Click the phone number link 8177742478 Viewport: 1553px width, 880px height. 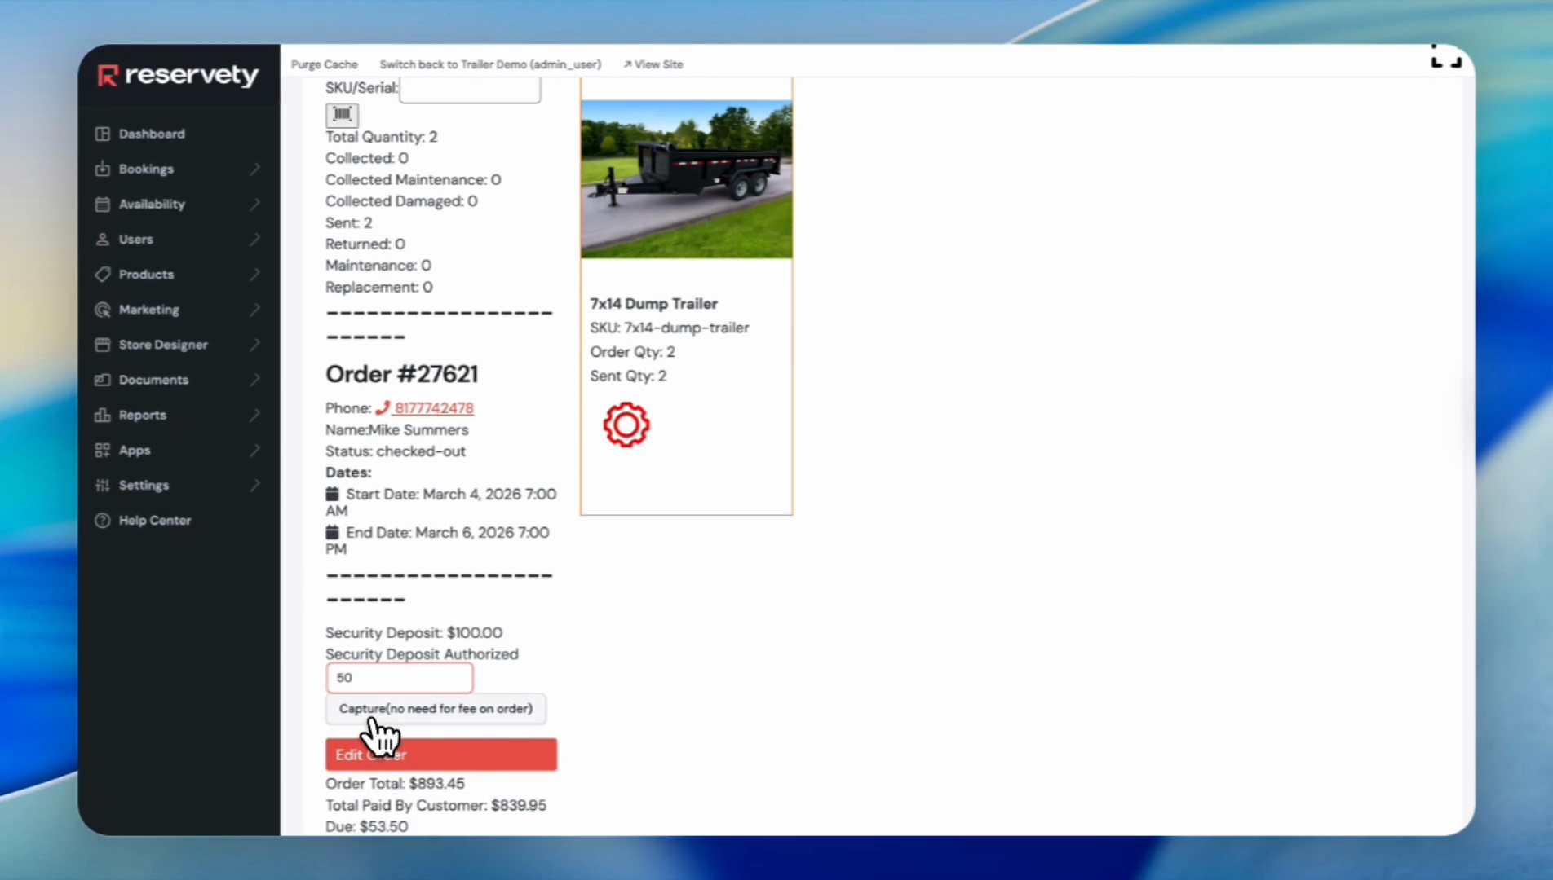click(x=433, y=408)
